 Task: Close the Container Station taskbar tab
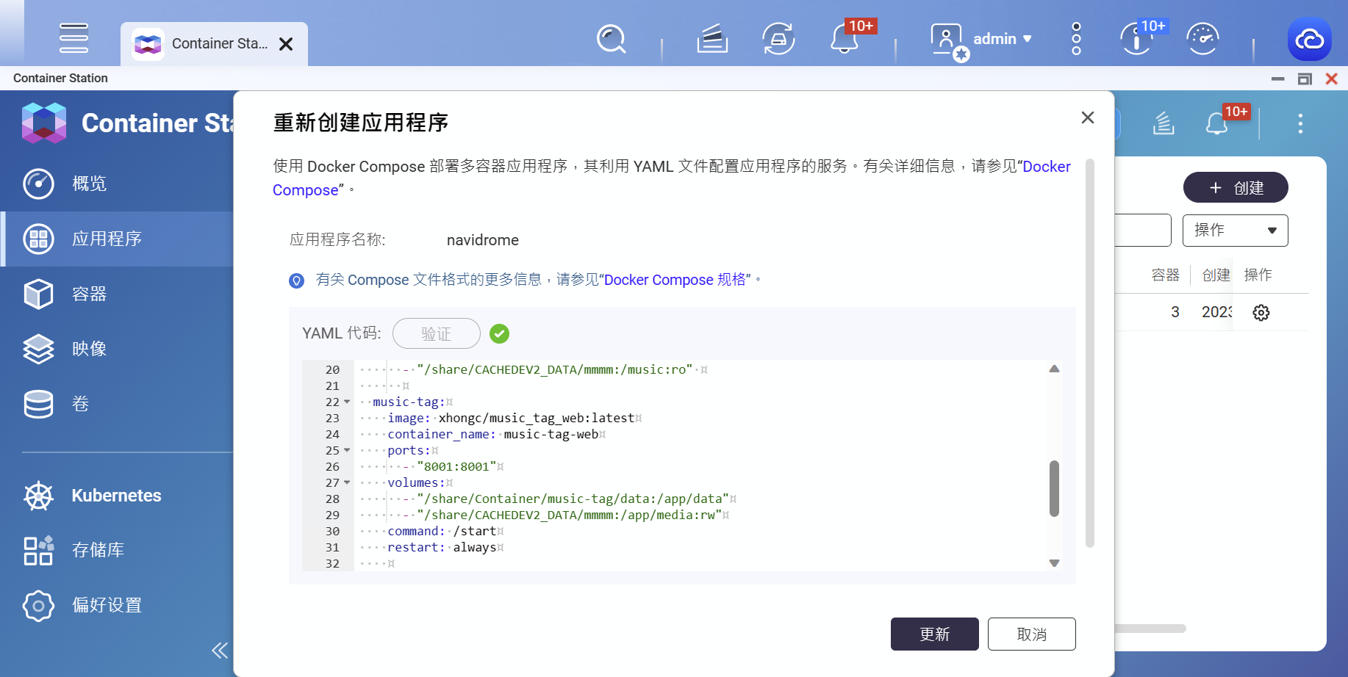coord(287,44)
